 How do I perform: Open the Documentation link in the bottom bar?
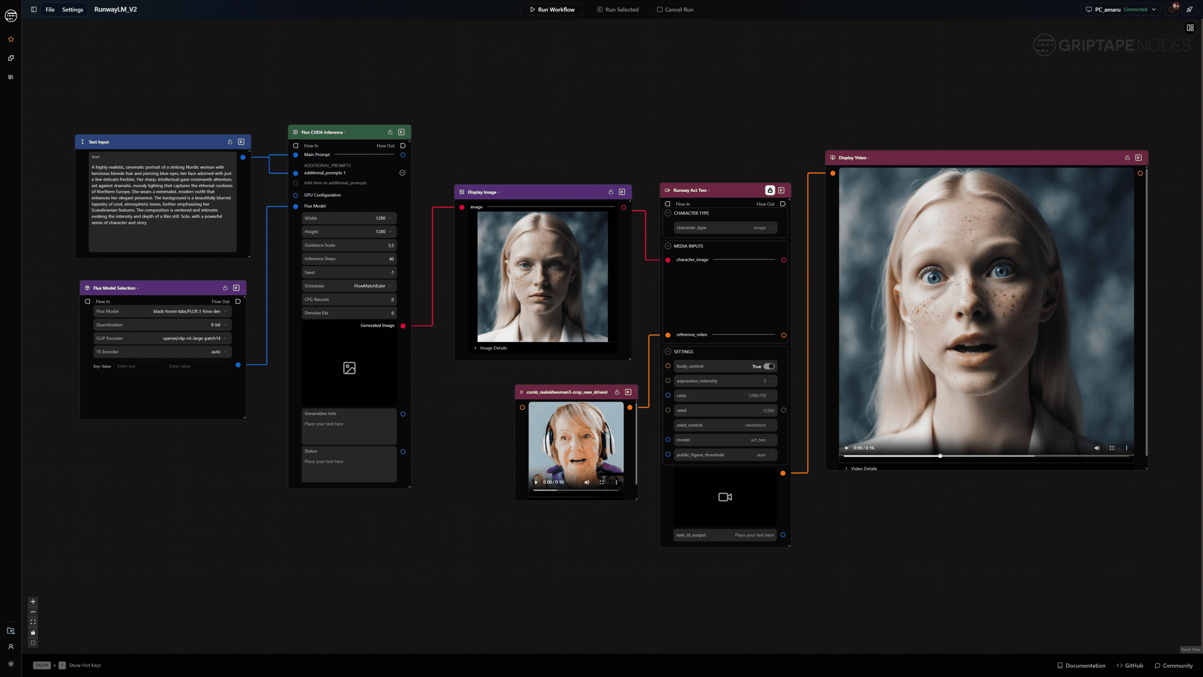[1085, 665]
